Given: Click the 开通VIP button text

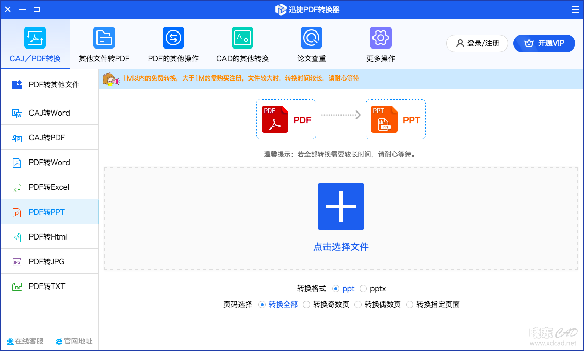Looking at the screenshot, I should pyautogui.click(x=551, y=43).
